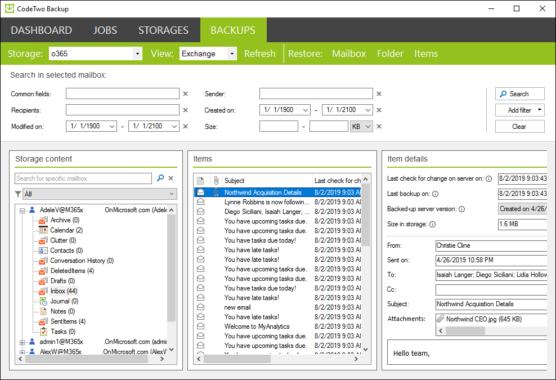556x380 pixels.
Task: Sort items by Last check column header
Action: 337,181
